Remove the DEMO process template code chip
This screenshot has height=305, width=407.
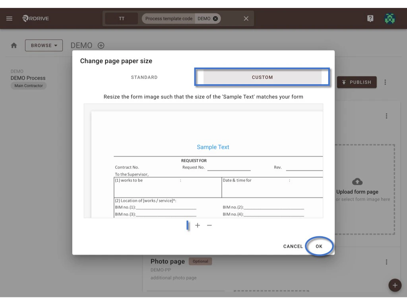(x=215, y=18)
